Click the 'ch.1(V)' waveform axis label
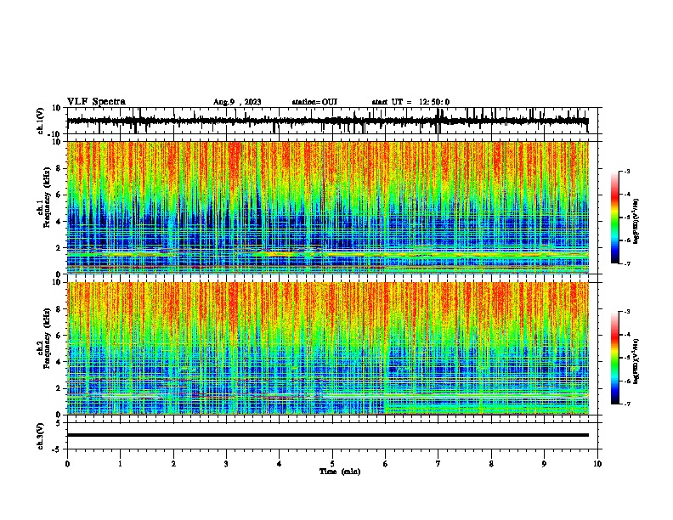The image size is (673, 520). click(40, 121)
